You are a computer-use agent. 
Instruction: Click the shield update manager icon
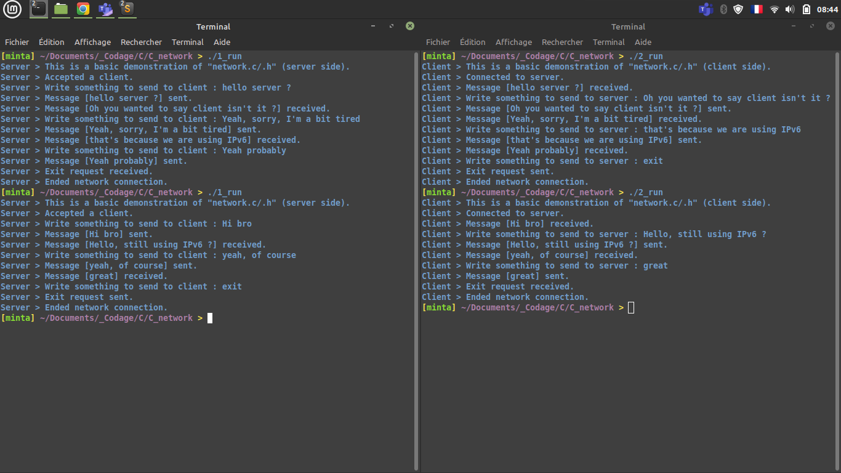pos(738,9)
